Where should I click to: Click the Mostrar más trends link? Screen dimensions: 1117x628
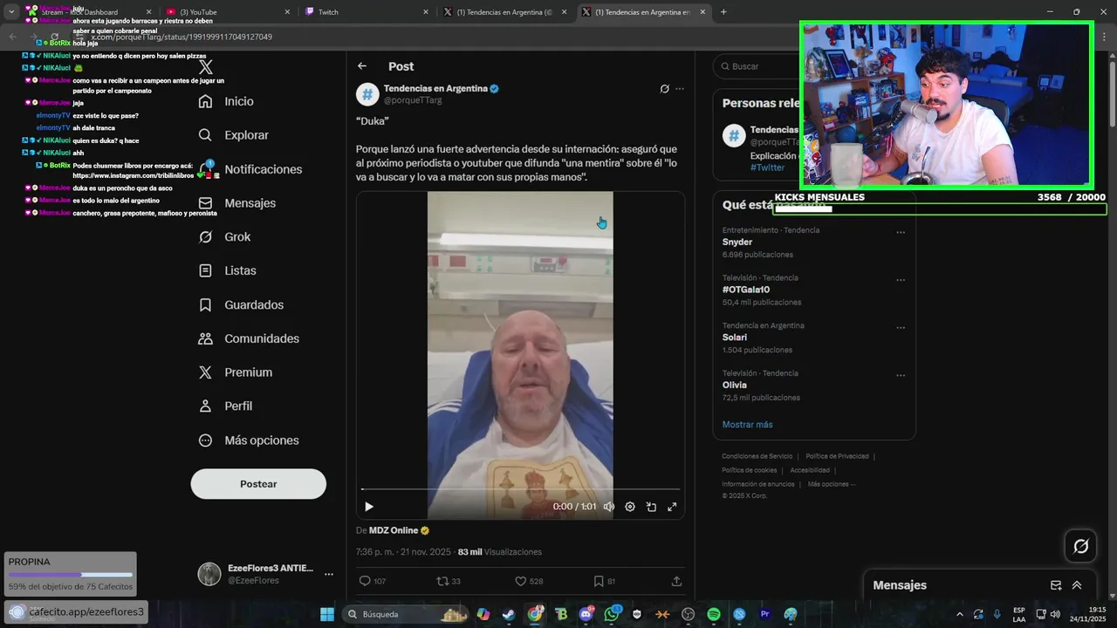point(747,425)
